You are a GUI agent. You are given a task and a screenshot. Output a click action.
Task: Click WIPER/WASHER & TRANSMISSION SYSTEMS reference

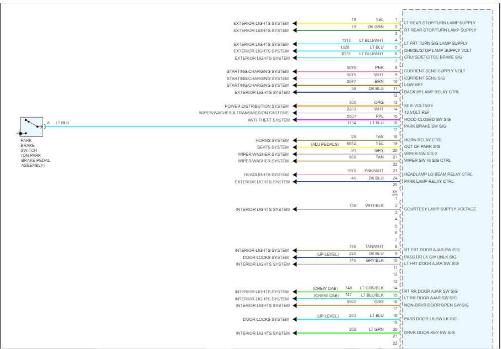coord(243,113)
